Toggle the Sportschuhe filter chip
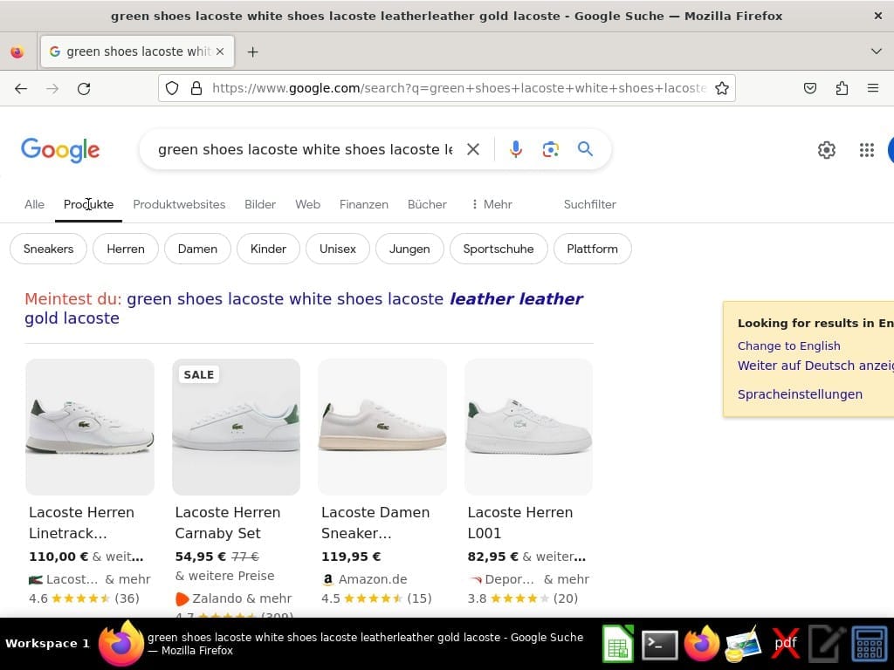Viewport: 894px width, 670px height. tap(499, 249)
